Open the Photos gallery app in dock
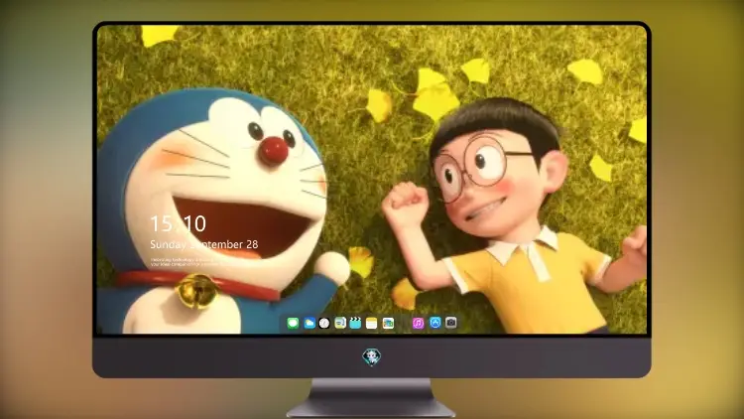This screenshot has width=744, height=419. (388, 324)
